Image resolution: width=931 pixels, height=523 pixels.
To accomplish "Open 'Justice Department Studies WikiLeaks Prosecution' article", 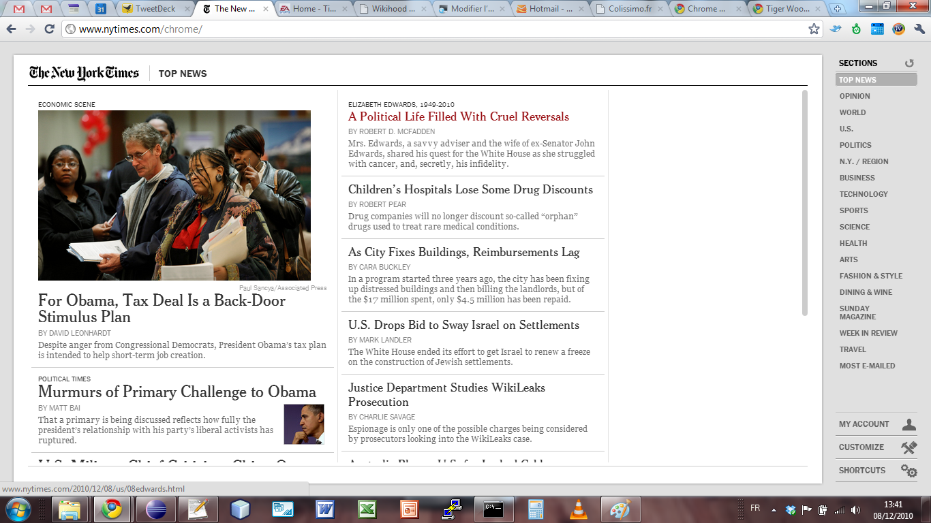I will point(446,394).
